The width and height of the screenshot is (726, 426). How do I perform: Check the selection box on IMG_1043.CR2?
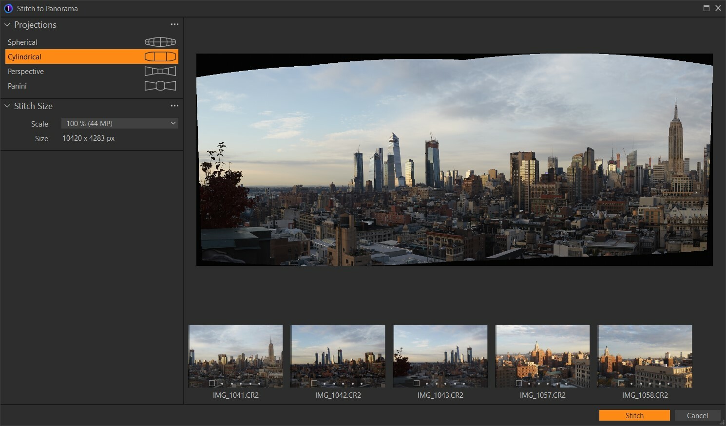tap(417, 383)
